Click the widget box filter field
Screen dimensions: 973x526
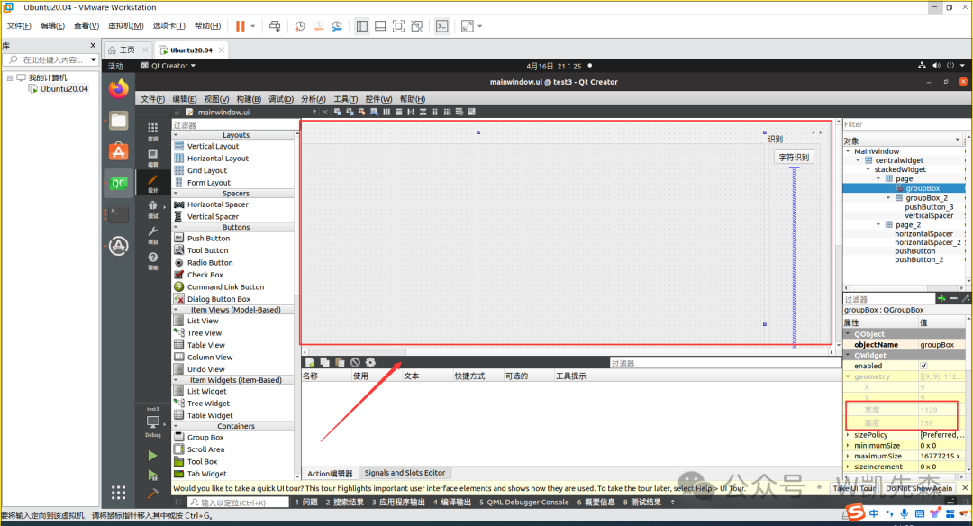[x=232, y=125]
